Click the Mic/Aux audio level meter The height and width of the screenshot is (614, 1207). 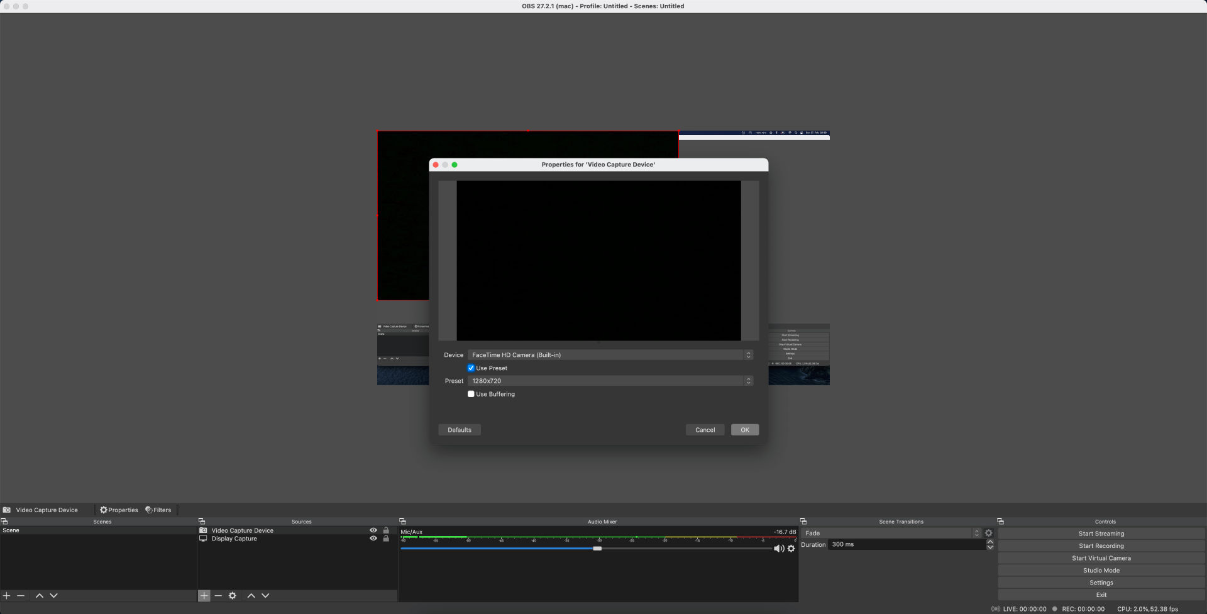[x=598, y=538]
